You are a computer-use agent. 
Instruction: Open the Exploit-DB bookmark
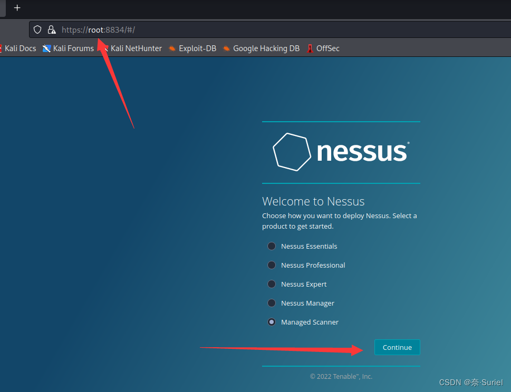click(192, 48)
